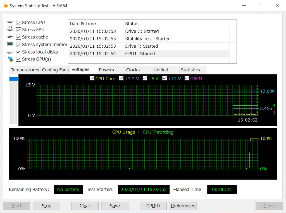This screenshot has height=213, width=286.
Task: Click the Stop button
Action: coord(47,206)
